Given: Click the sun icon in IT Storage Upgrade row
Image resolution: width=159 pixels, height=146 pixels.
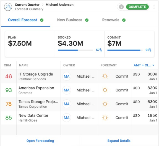Looking at the screenshot, I should [x=105, y=76].
